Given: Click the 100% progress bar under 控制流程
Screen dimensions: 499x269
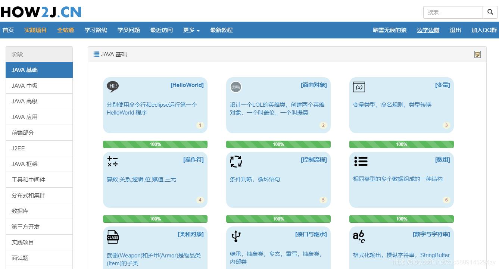Looking at the screenshot, I should tap(278, 219).
